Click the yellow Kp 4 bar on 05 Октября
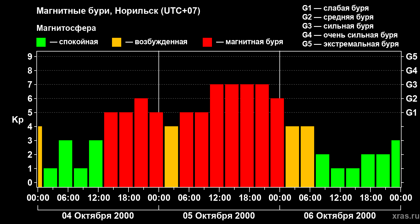The width and height of the screenshot is (420, 224). coord(171,157)
